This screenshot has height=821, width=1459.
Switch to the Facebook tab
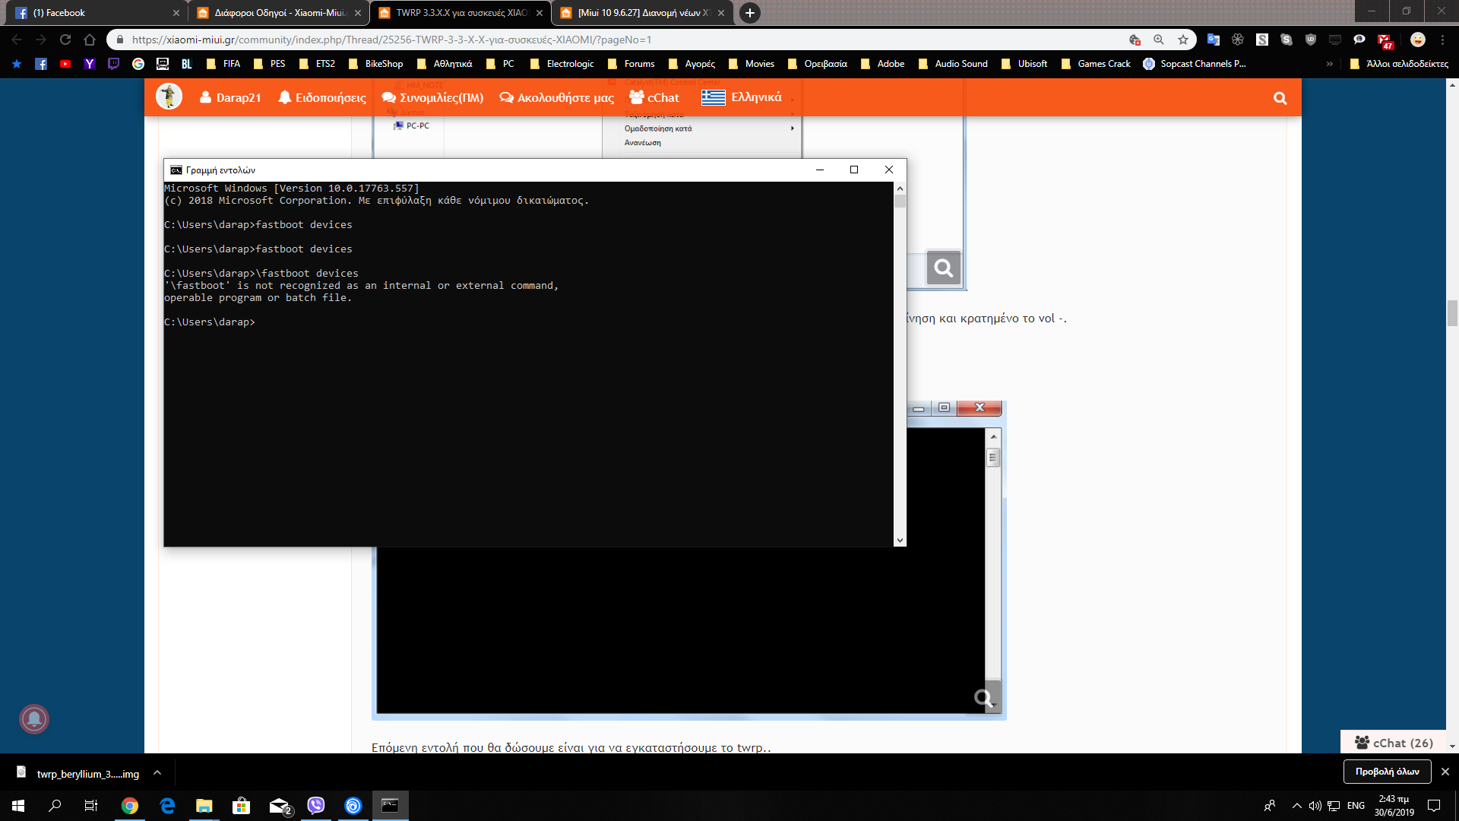click(x=95, y=13)
